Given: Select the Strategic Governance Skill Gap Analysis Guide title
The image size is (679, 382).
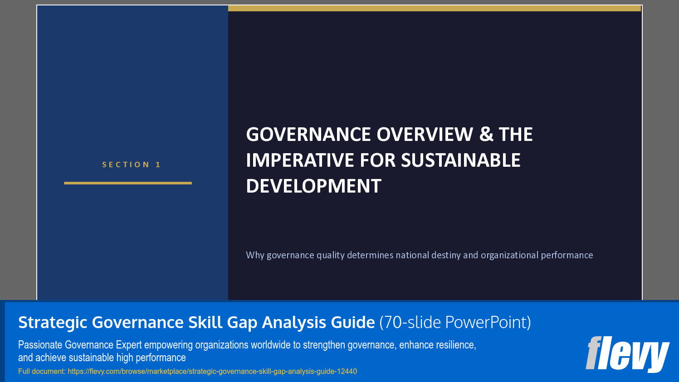Looking at the screenshot, I should 196,322.
